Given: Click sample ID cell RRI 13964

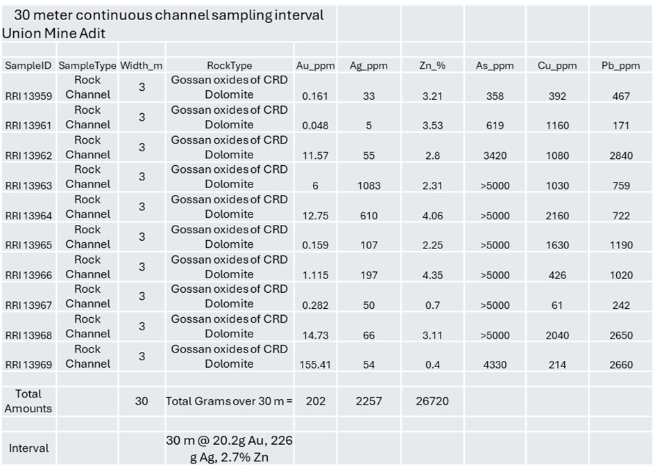Looking at the screenshot, I should tap(28, 215).
